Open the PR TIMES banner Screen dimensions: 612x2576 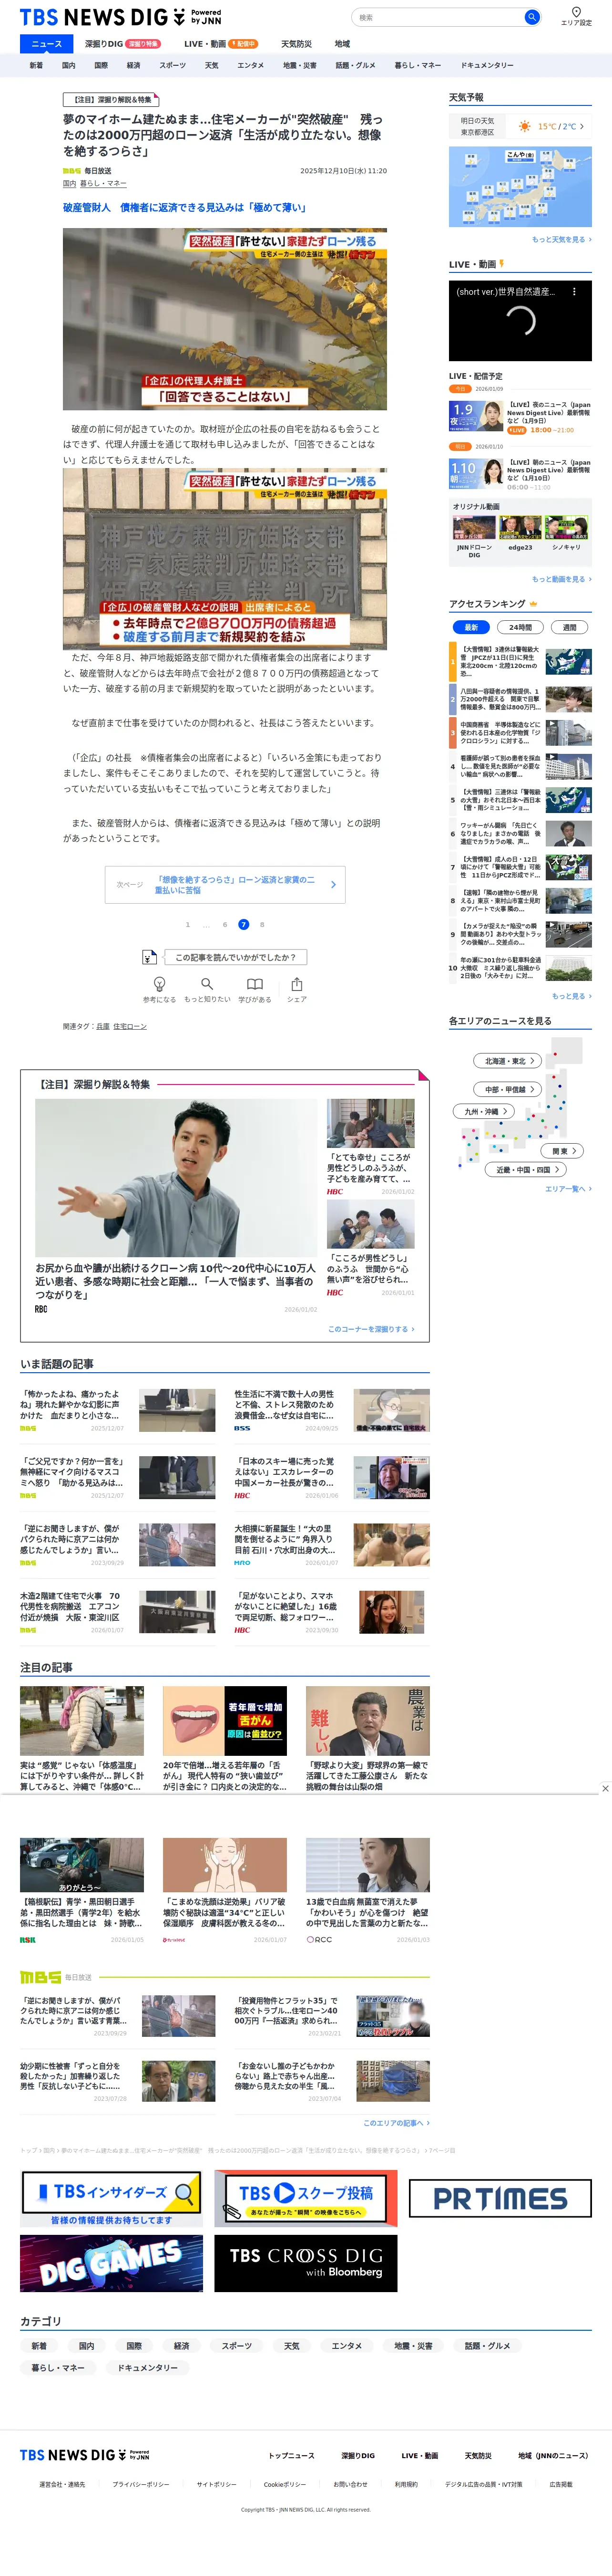click(x=500, y=2198)
